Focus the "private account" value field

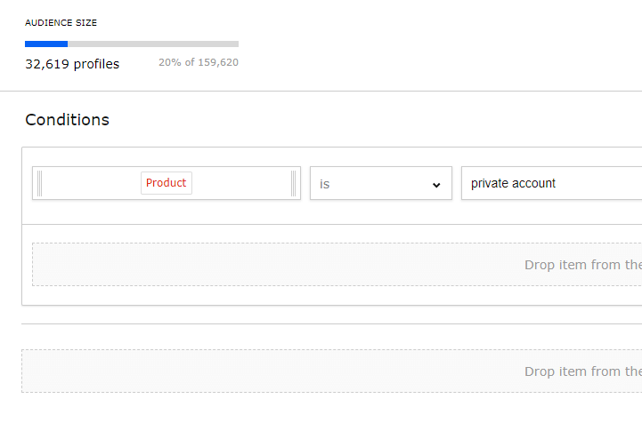[552, 184]
